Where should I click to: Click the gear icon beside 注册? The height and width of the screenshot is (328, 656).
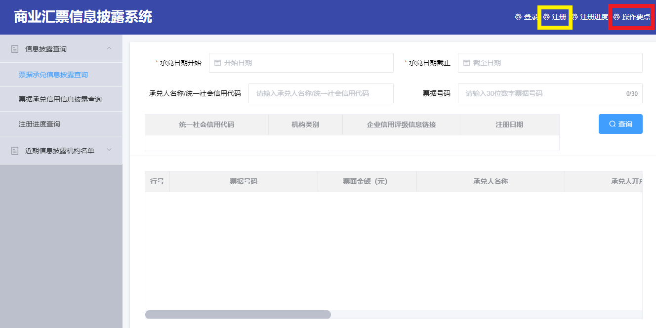pos(546,17)
